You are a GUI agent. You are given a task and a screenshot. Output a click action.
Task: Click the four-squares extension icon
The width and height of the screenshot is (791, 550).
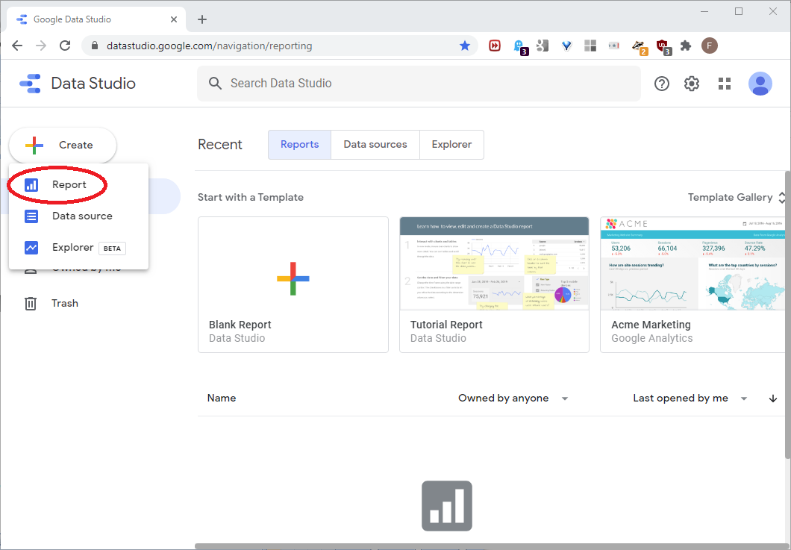[590, 46]
